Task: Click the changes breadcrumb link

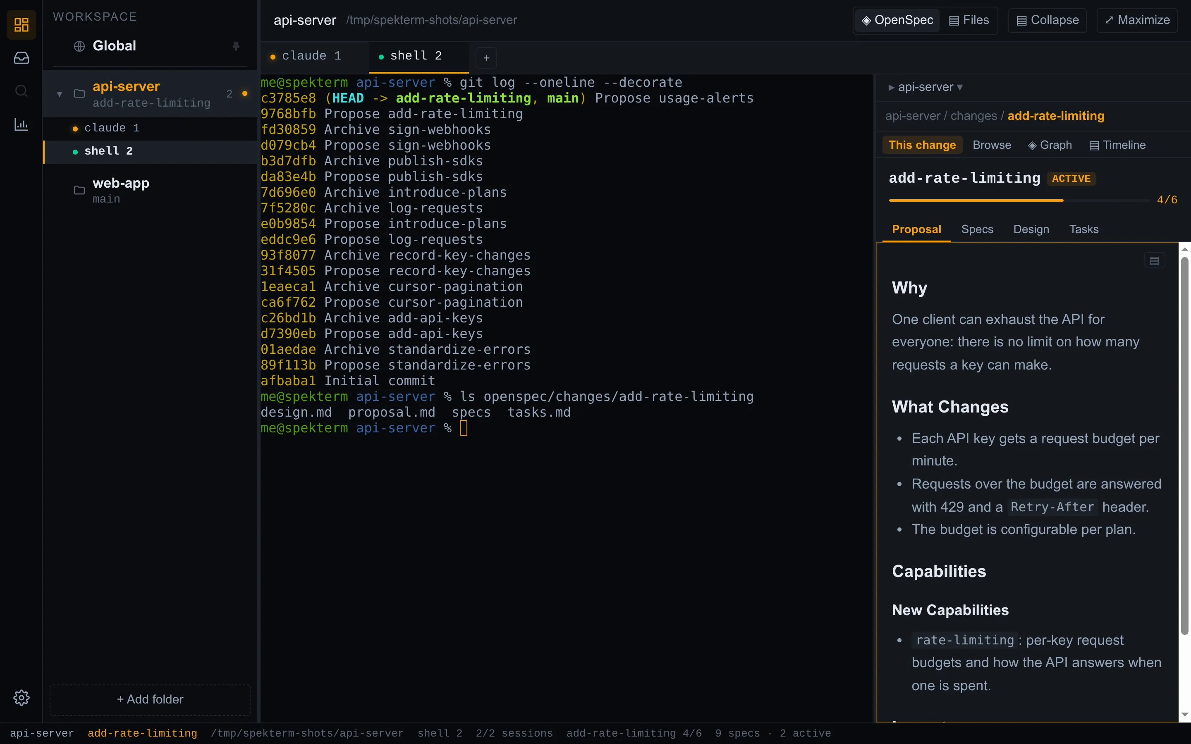Action: pos(973,116)
